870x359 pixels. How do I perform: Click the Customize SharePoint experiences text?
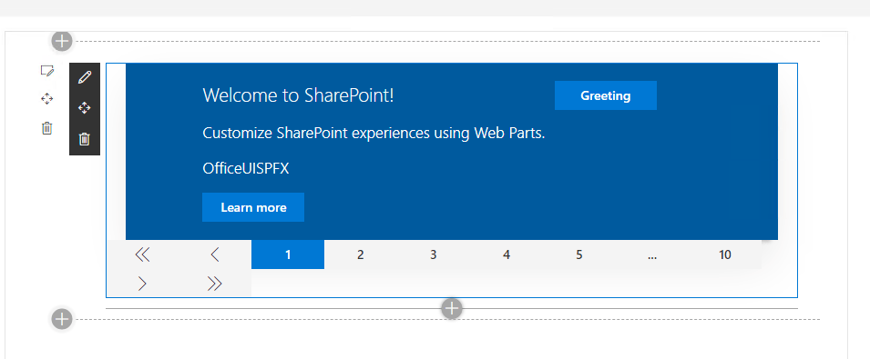(374, 134)
